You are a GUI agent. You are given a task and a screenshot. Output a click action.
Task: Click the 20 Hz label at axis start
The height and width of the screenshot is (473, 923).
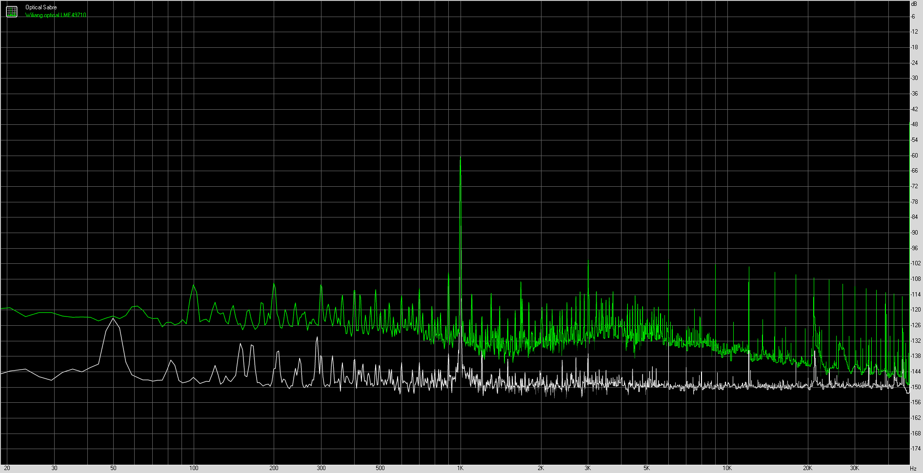7,468
